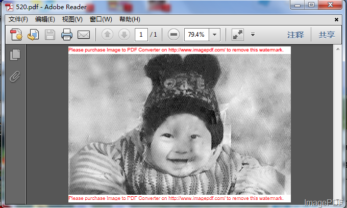Click the Print icon

67,35
